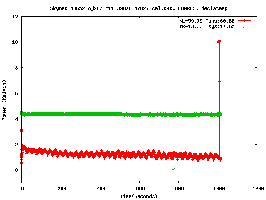Click the red spike peak at 10 Kelvin

pyautogui.click(x=219, y=42)
